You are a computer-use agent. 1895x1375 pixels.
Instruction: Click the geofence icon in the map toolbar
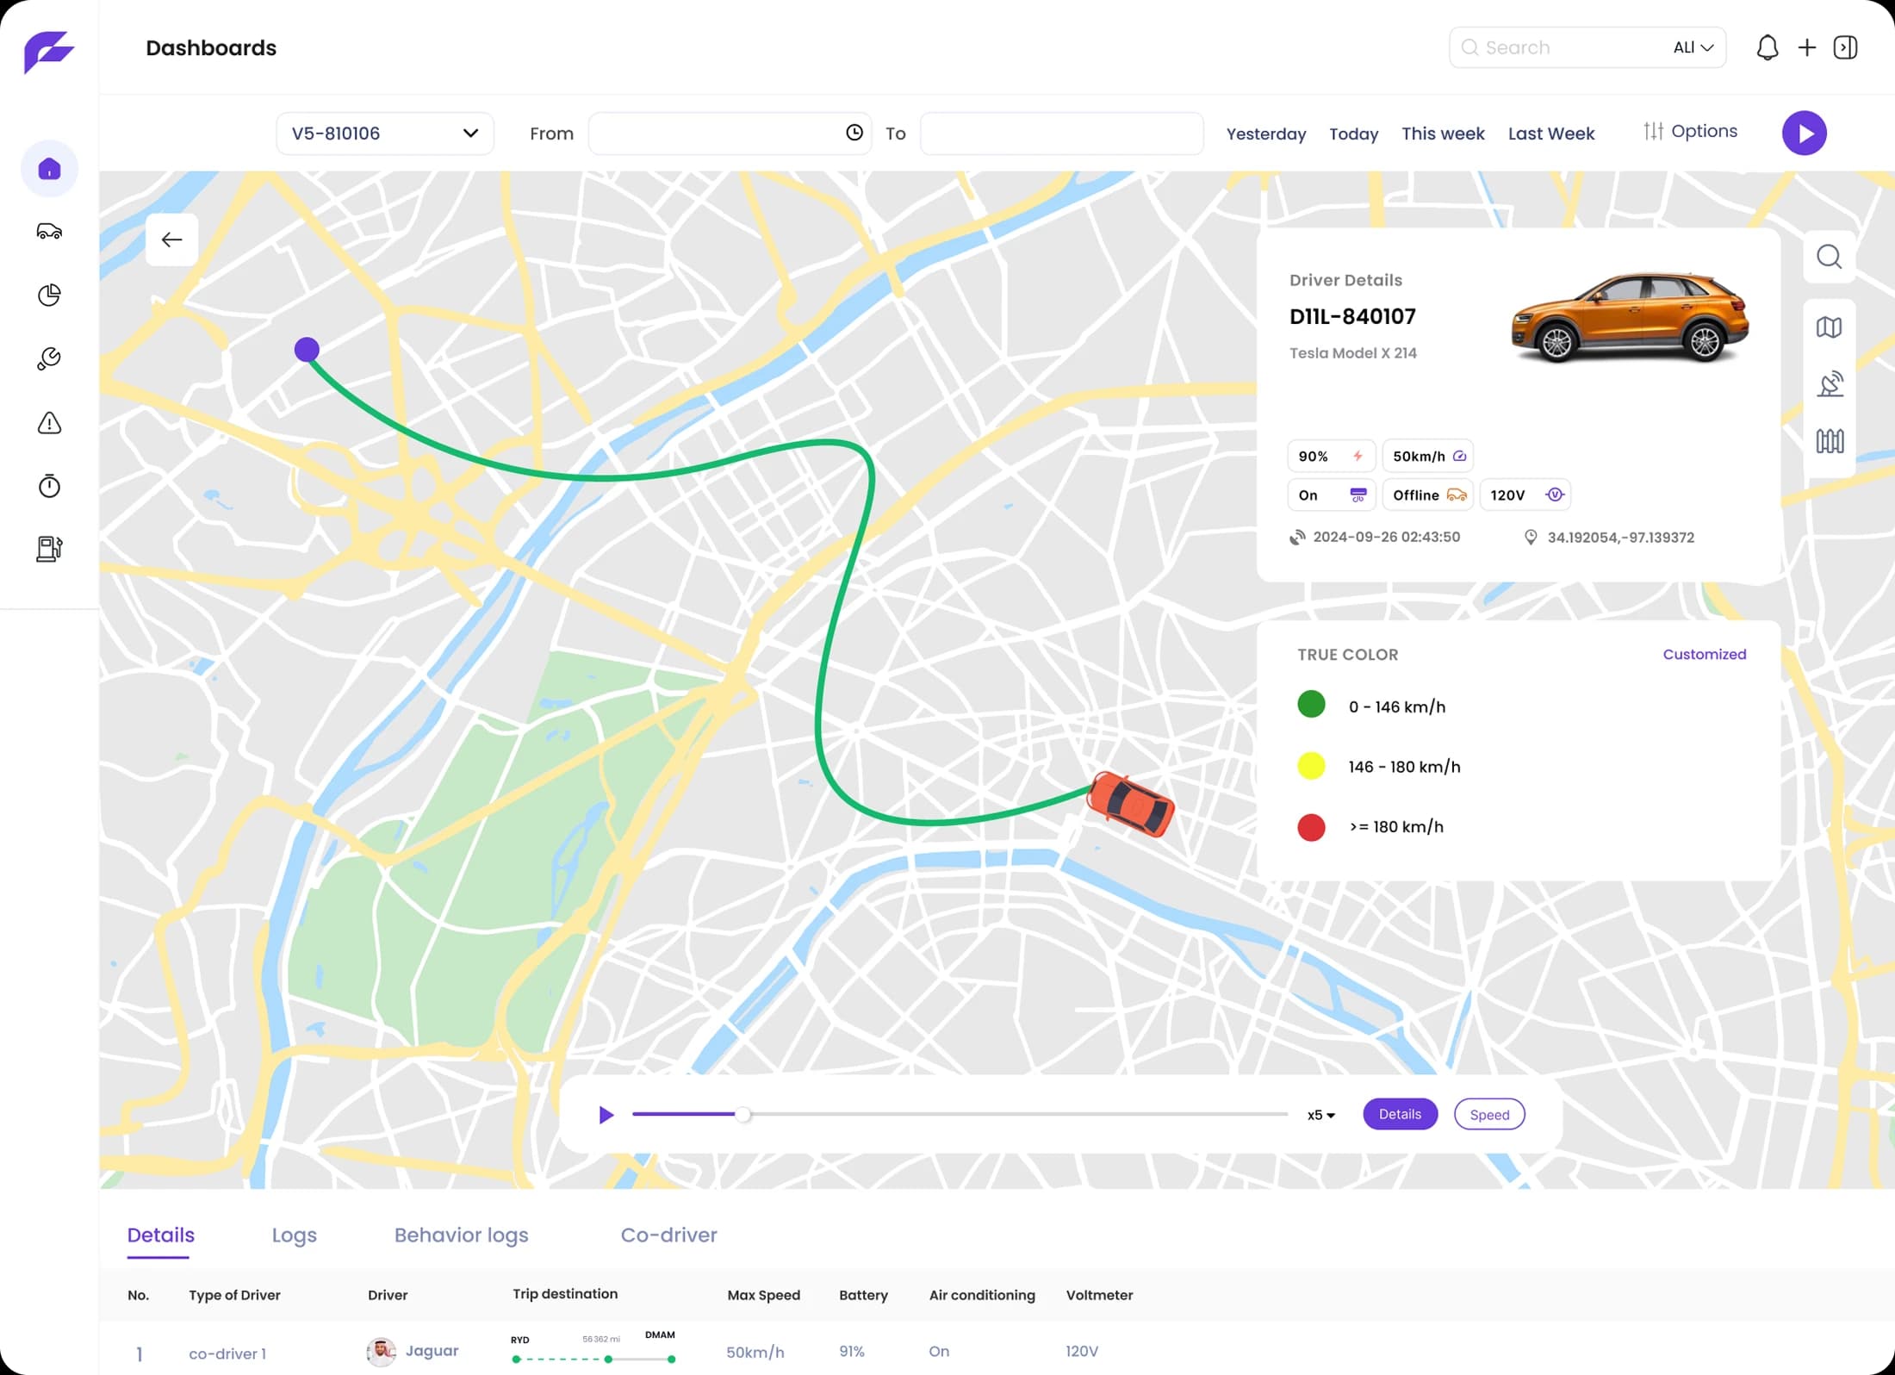pos(1830,441)
